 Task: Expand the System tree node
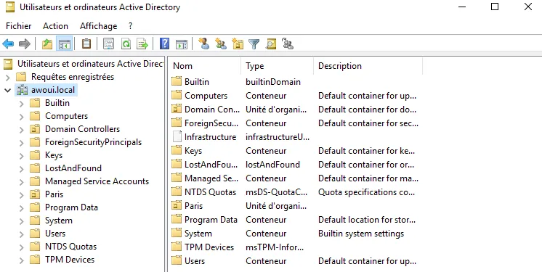click(21, 221)
